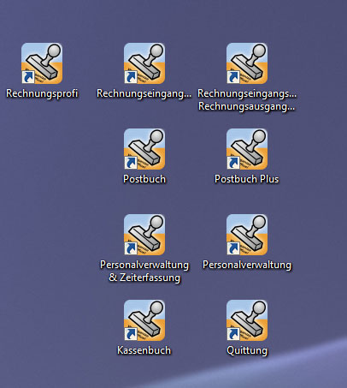Click the "Rechnungsausgang..." label line
This screenshot has width=347, height=388.
[247, 106]
